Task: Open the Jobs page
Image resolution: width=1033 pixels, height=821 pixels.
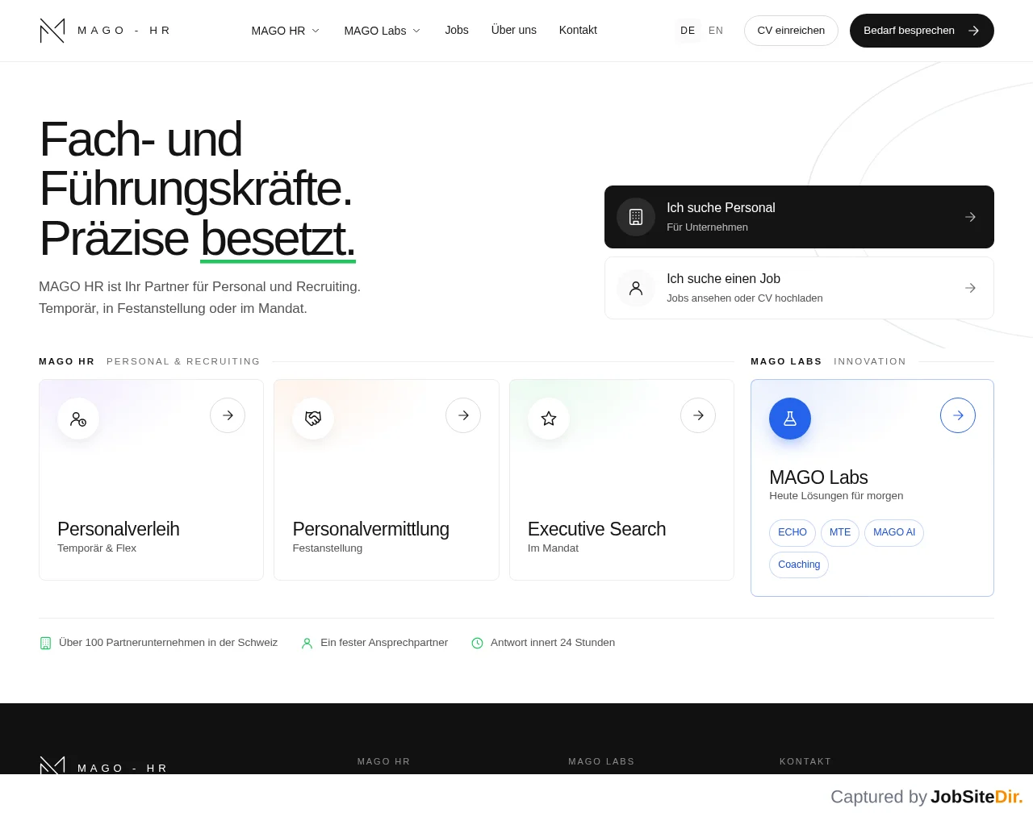Action: pos(457,30)
